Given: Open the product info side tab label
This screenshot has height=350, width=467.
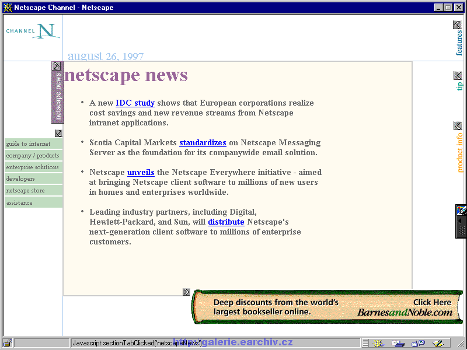Looking at the screenshot, I should [x=460, y=153].
